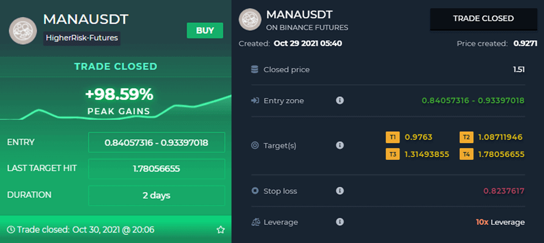
Task: Click the Closed price stack icon
Action: click(x=255, y=69)
